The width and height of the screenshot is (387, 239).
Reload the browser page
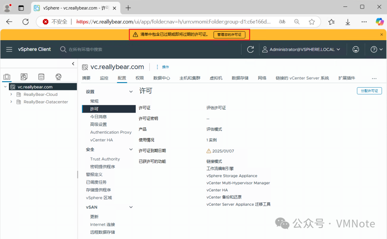pos(25,22)
